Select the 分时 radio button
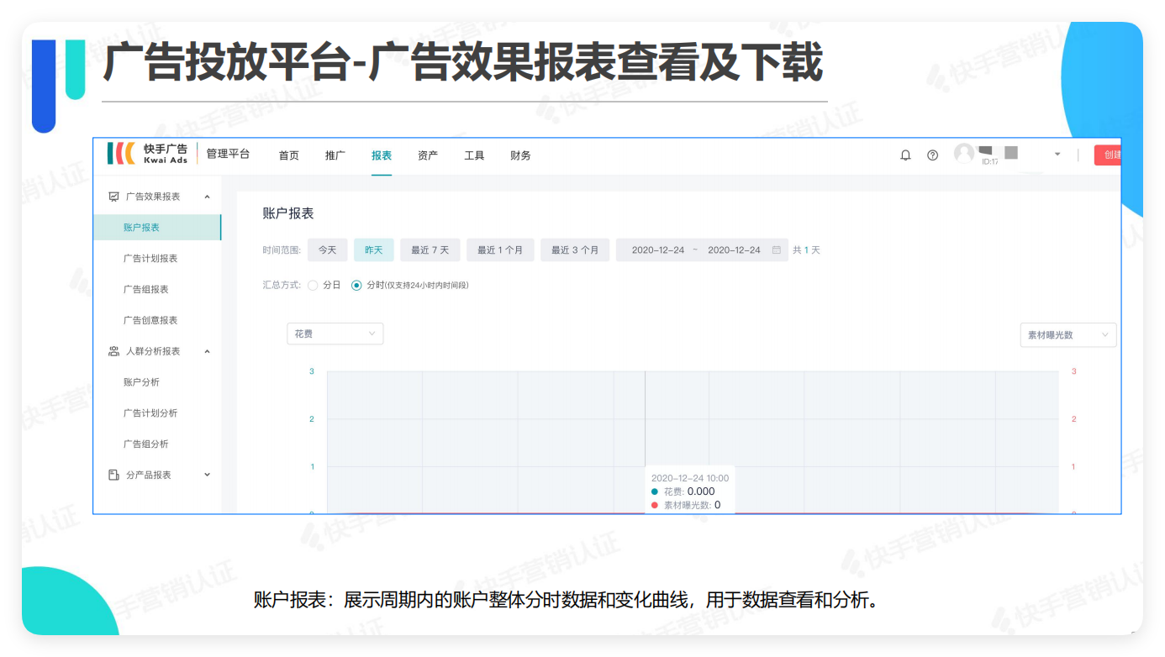The height and width of the screenshot is (657, 1165). [x=356, y=286]
